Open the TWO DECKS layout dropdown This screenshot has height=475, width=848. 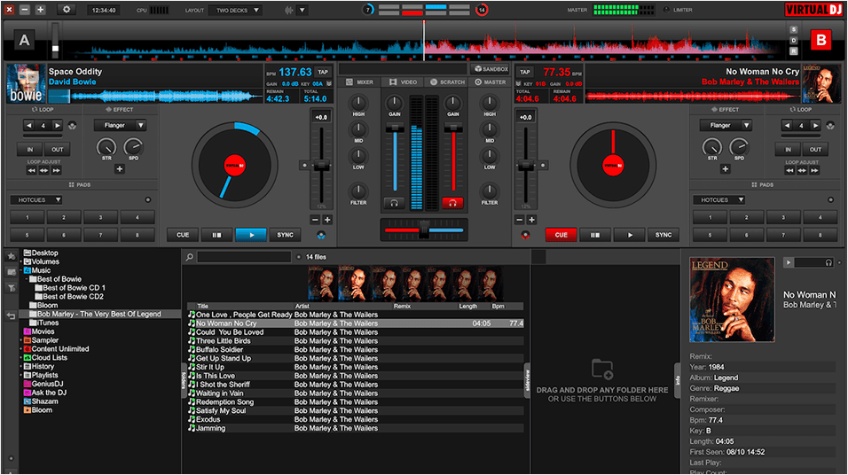tap(235, 10)
